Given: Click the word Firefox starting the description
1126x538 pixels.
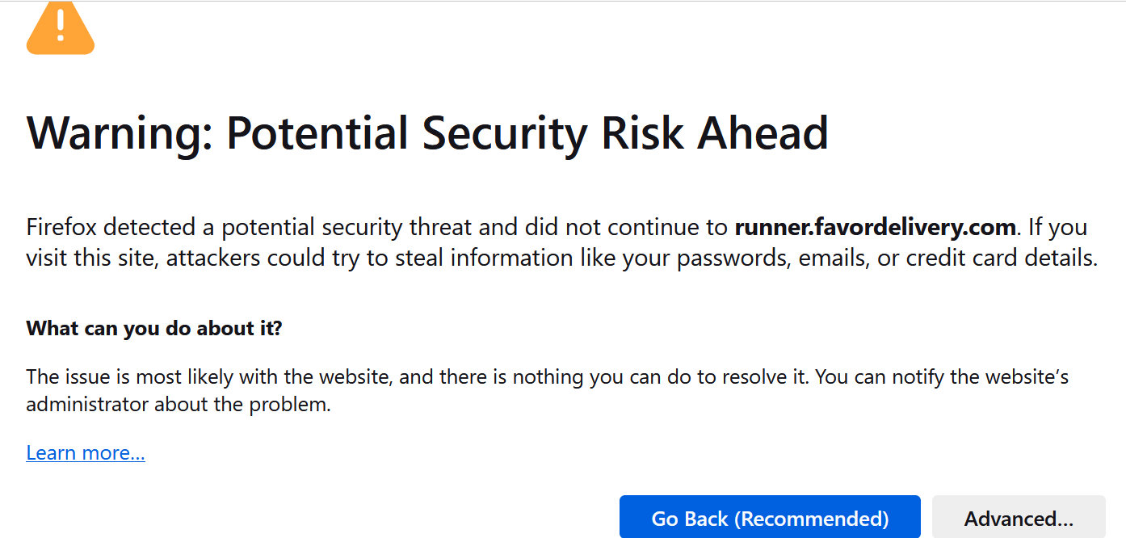Looking at the screenshot, I should (x=61, y=228).
